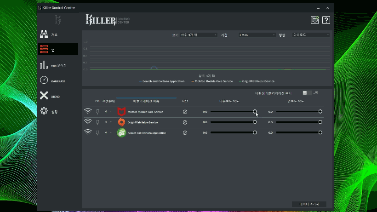Click Search and Cortana download speed slider handle
377x212 pixels.
[255, 132]
